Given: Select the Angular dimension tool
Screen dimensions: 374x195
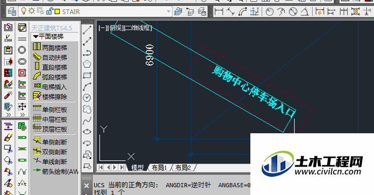Looking at the screenshot, I should point(305,11).
